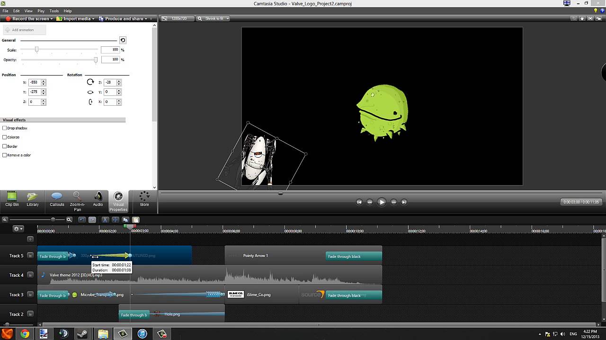This screenshot has height=340, width=606.
Task: Click the timeline Undo button
Action: [82, 220]
